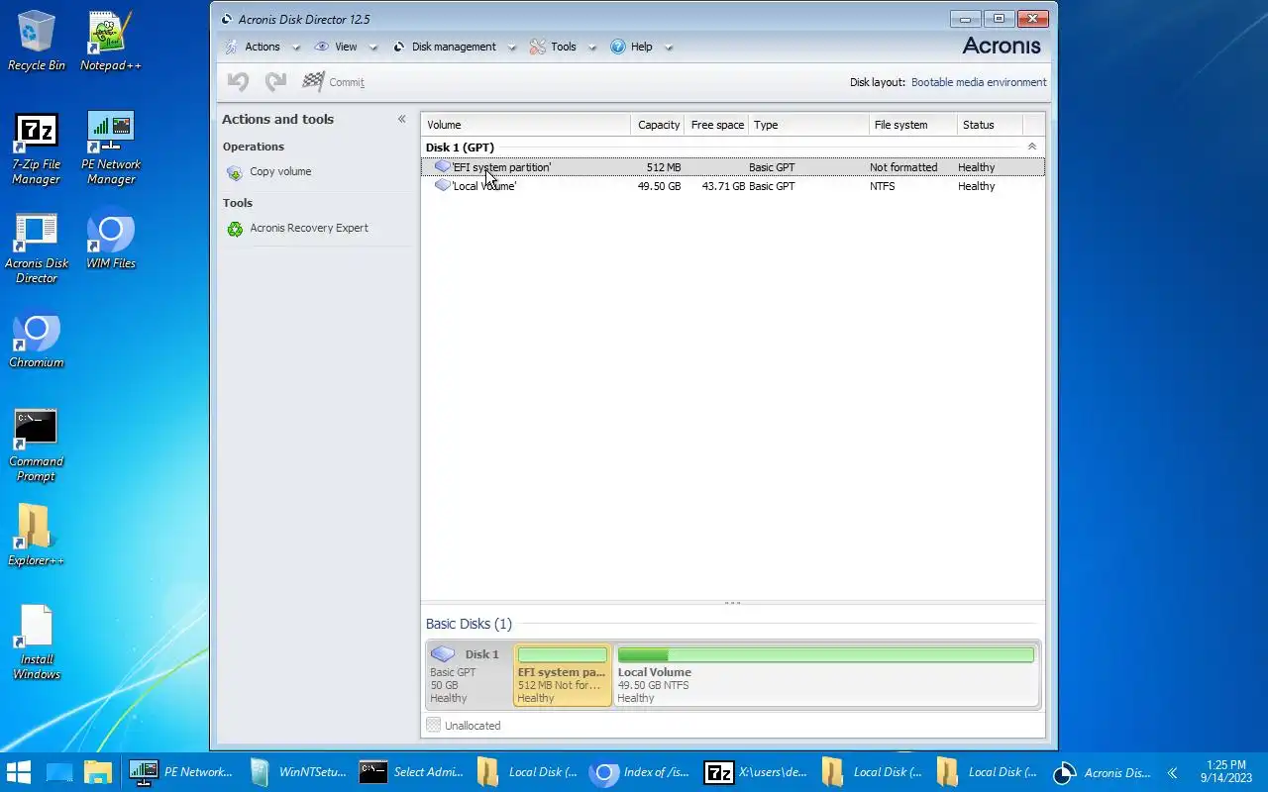Open the Windows Start button

[x=19, y=772]
